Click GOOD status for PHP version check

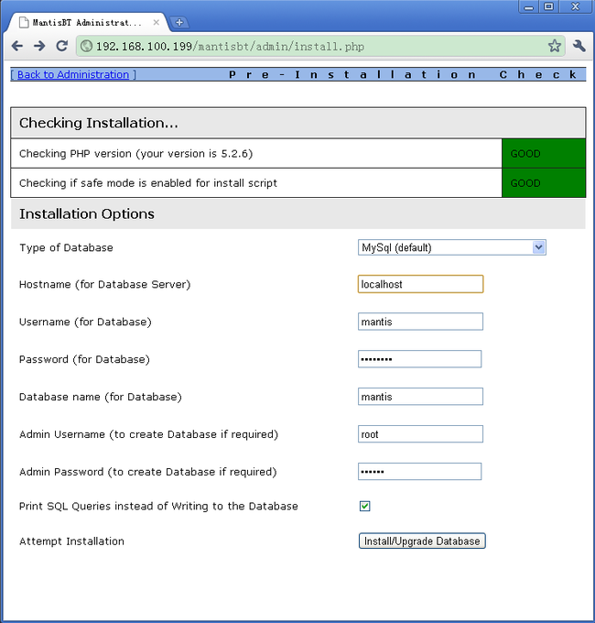(x=544, y=153)
